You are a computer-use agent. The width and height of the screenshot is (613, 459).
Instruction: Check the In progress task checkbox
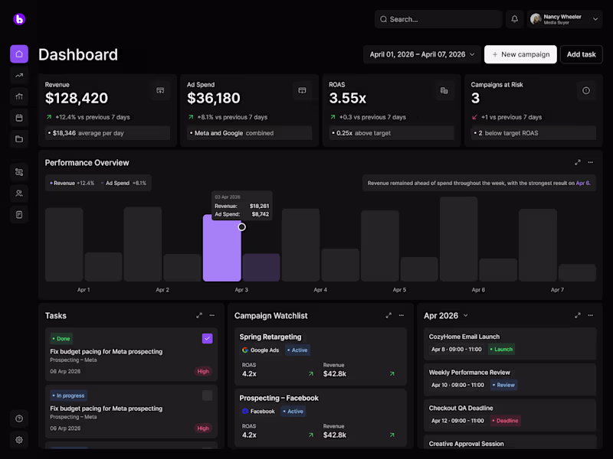click(x=207, y=396)
